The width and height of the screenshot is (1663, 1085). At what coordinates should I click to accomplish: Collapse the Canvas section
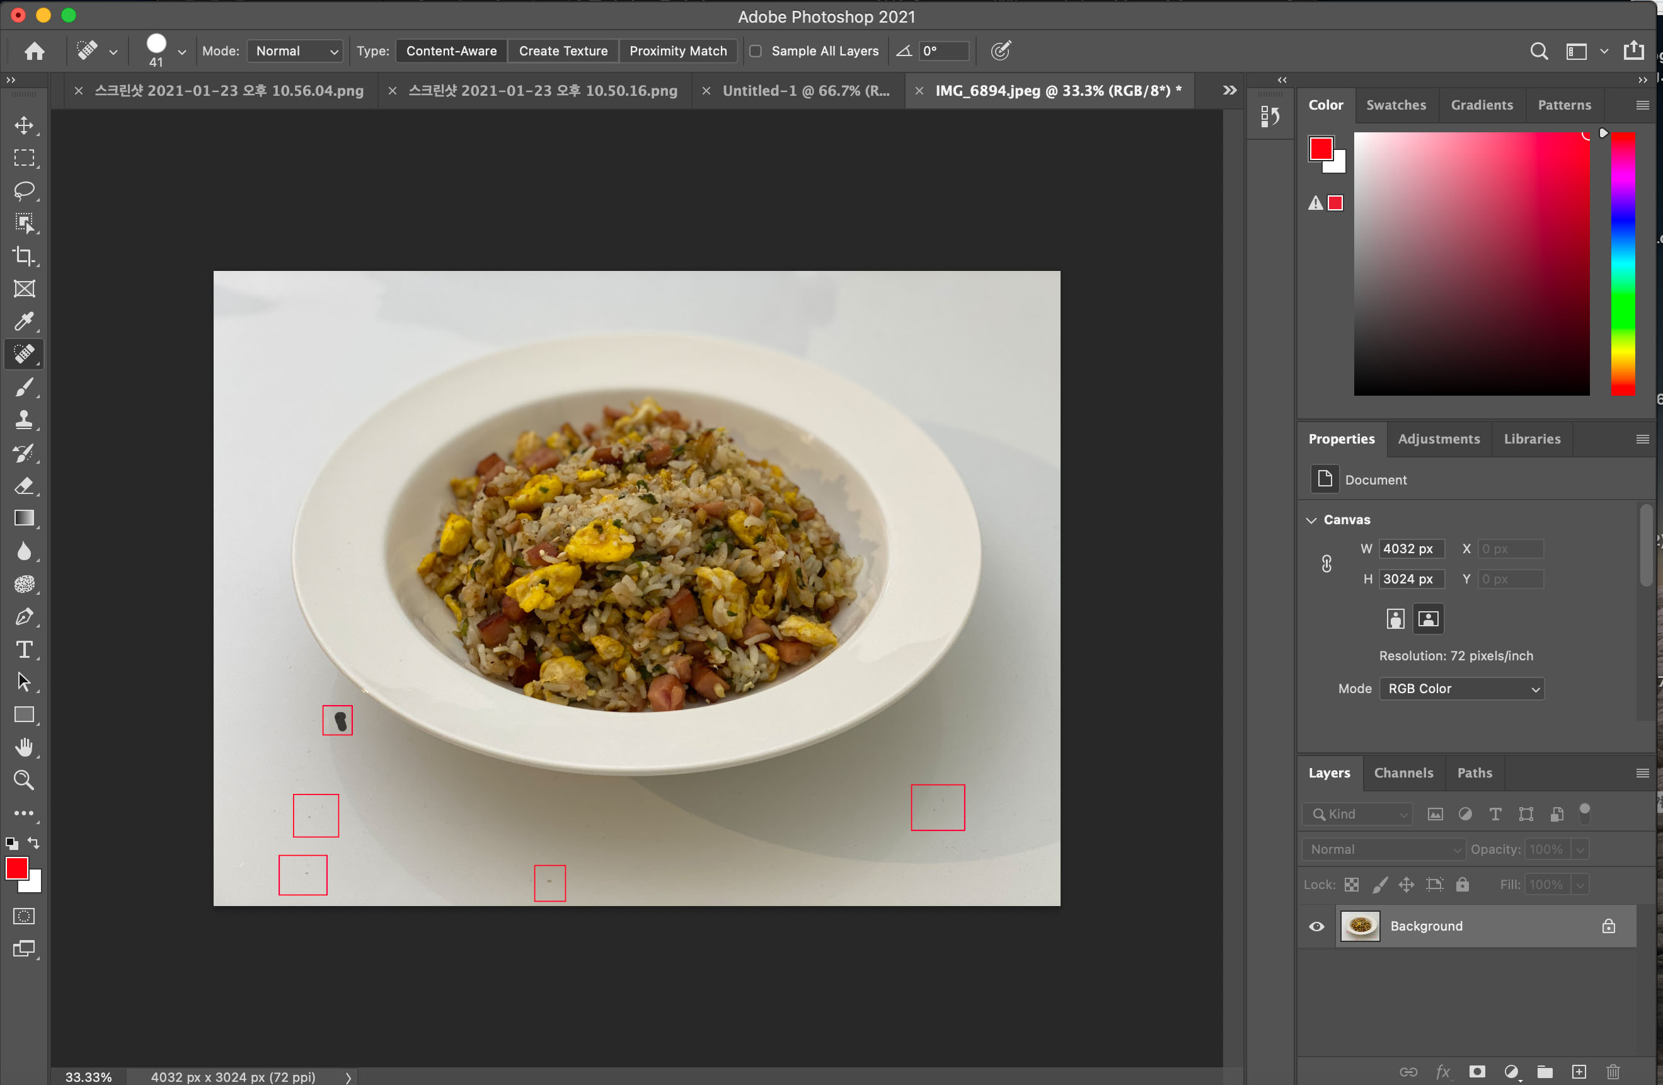click(1311, 520)
